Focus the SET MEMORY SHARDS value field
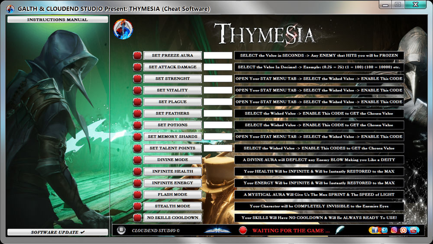The image size is (433, 244). (218, 136)
